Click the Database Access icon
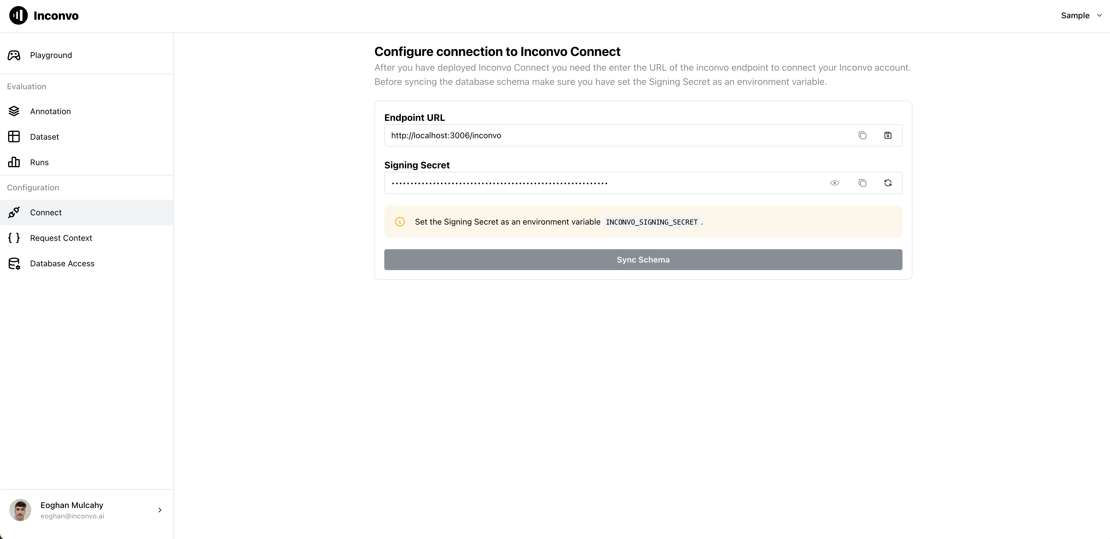 coord(14,263)
